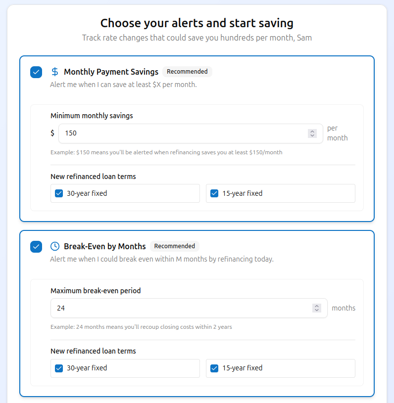The width and height of the screenshot is (394, 403).
Task: Uncheck 30-year fixed under Break-Even by Months
Action: pos(59,368)
